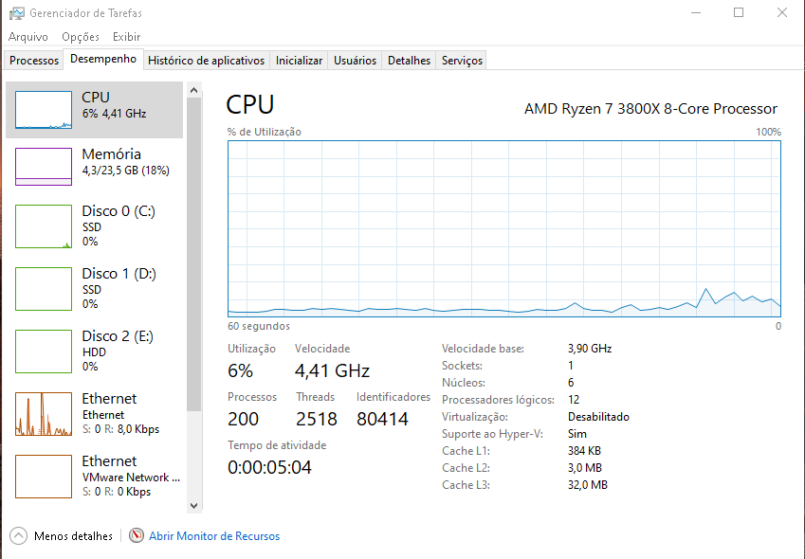Click the sidebar vertical scrollbar thumb
This screenshot has height=559, width=805.
pyautogui.click(x=193, y=254)
